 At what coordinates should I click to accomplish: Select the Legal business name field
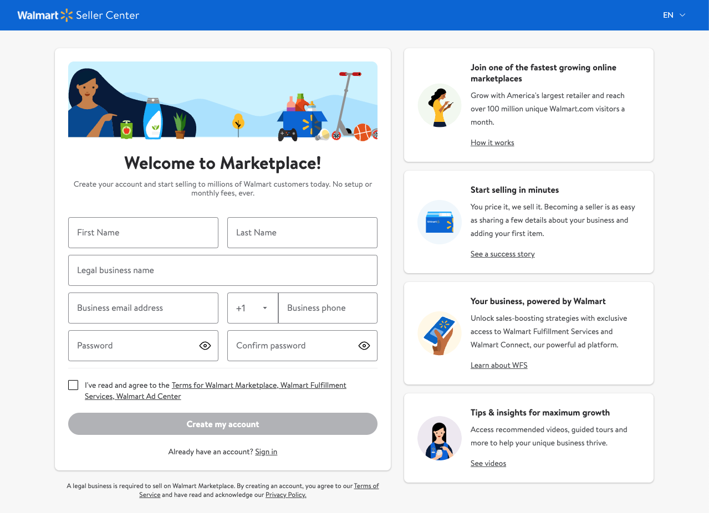click(x=222, y=270)
